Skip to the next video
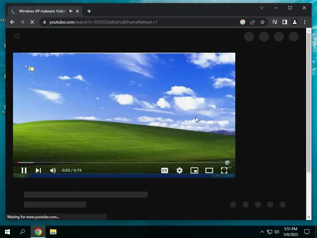This screenshot has width=317, height=238. coord(38,170)
